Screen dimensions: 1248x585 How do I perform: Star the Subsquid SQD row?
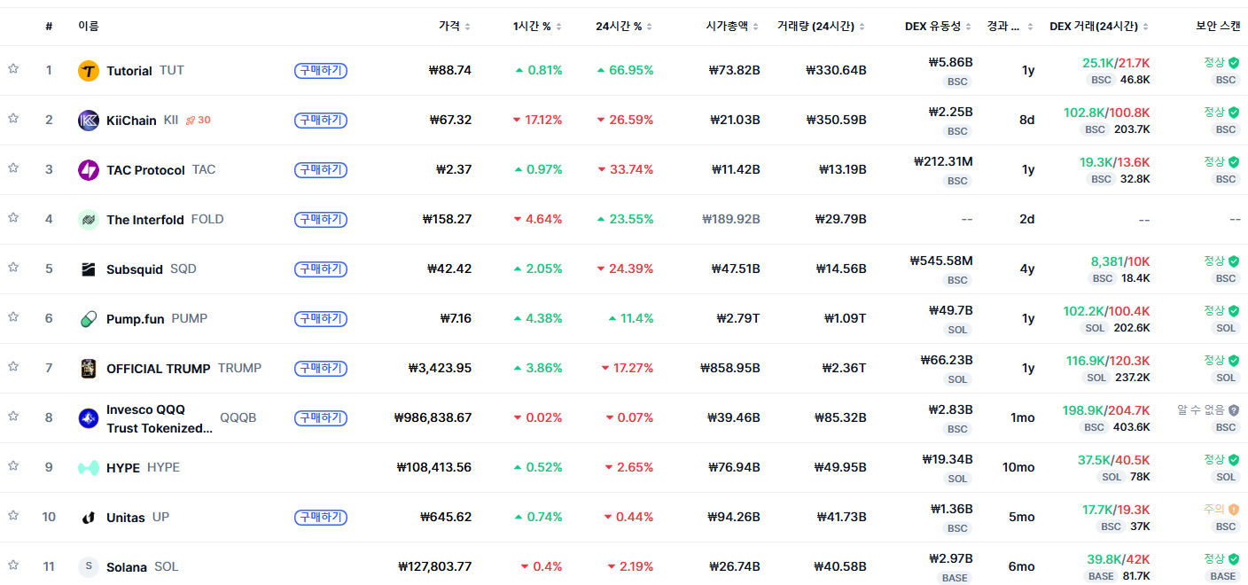(x=13, y=267)
